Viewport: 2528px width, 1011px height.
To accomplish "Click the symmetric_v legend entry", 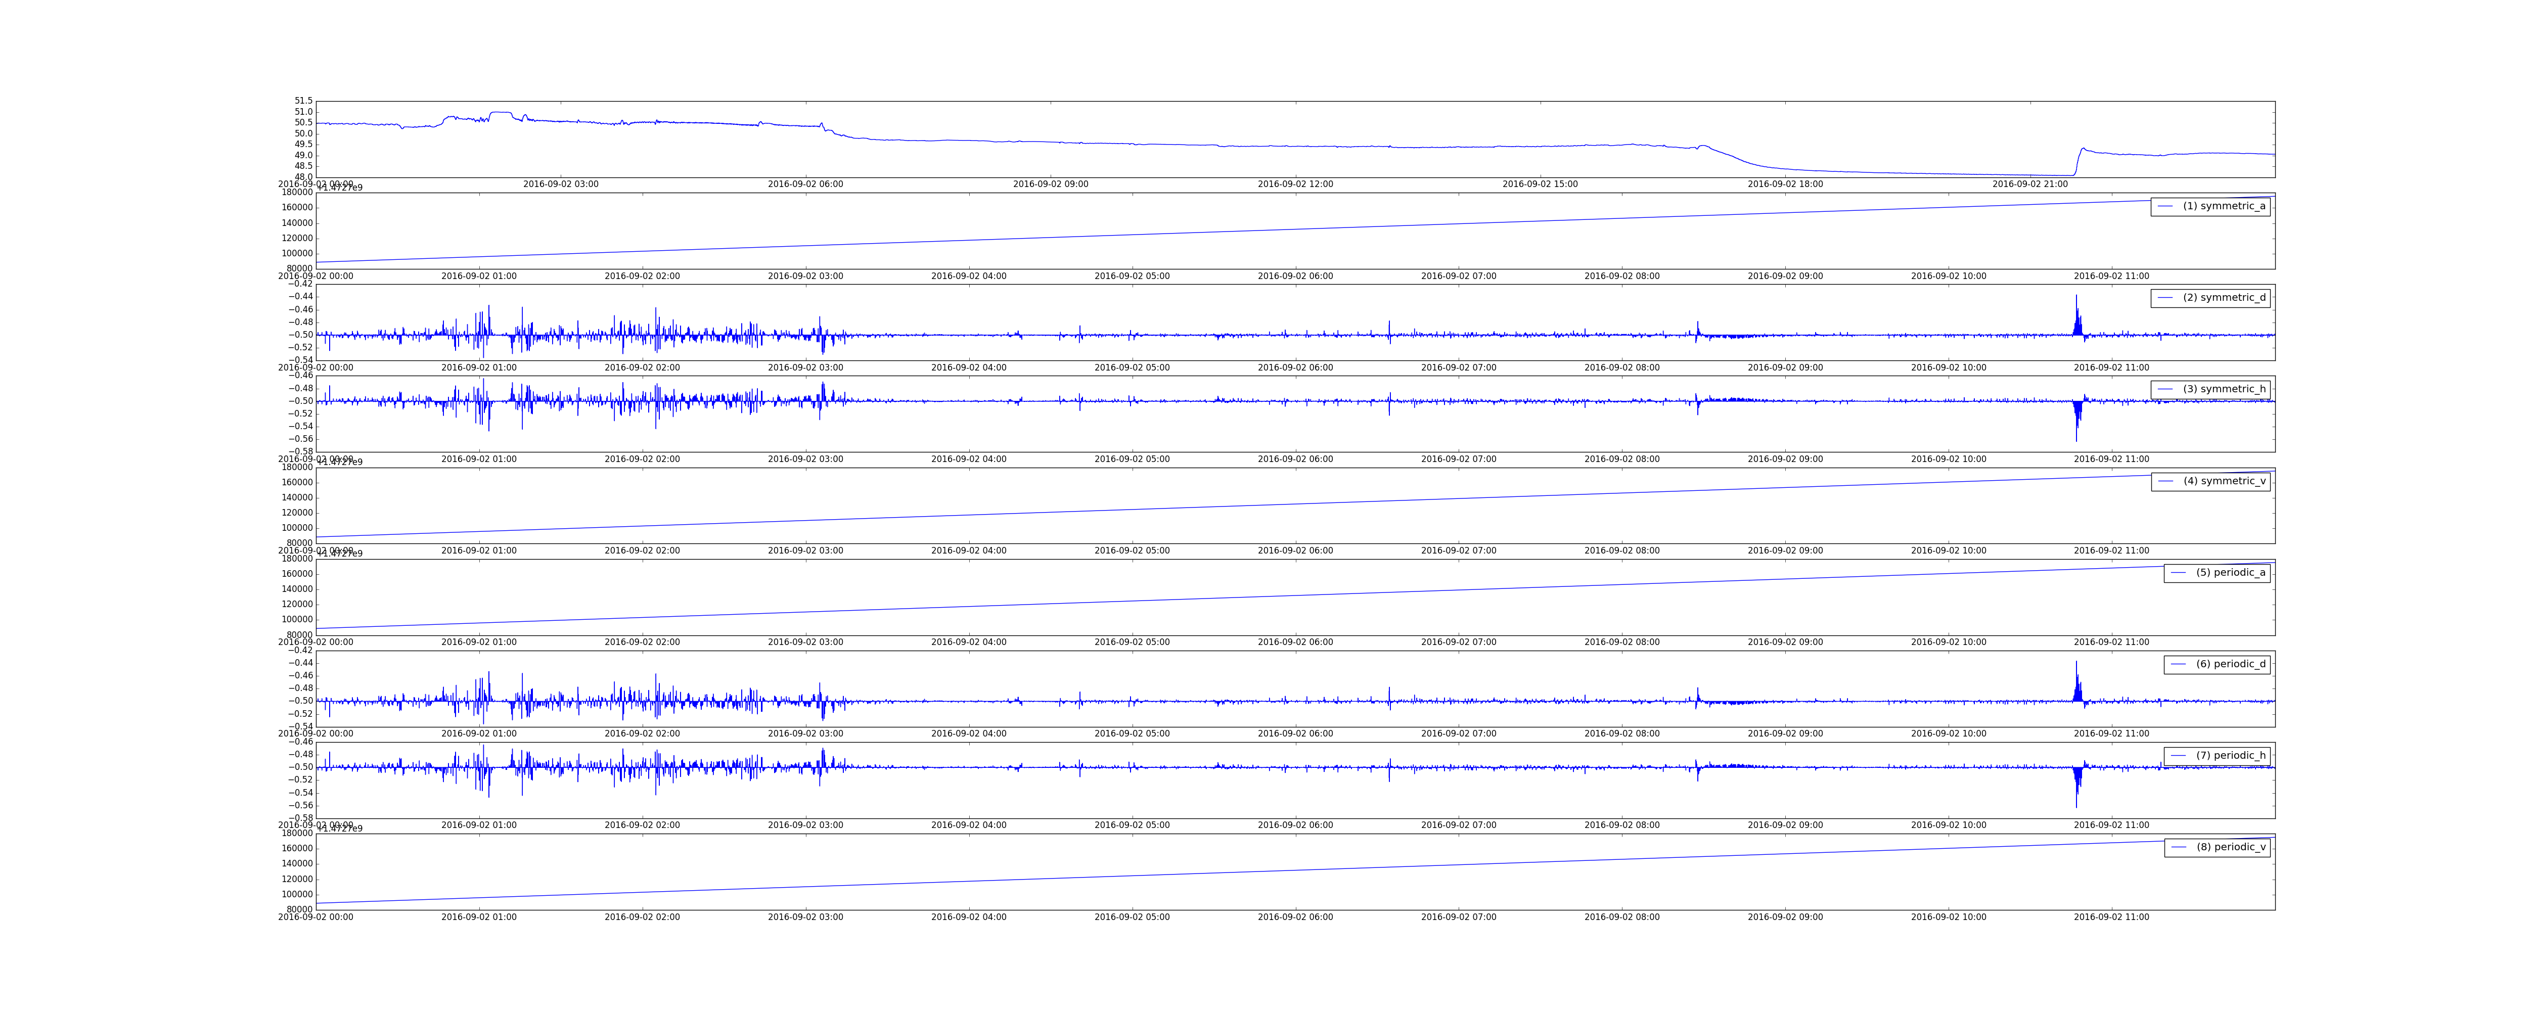I will coord(2224,481).
